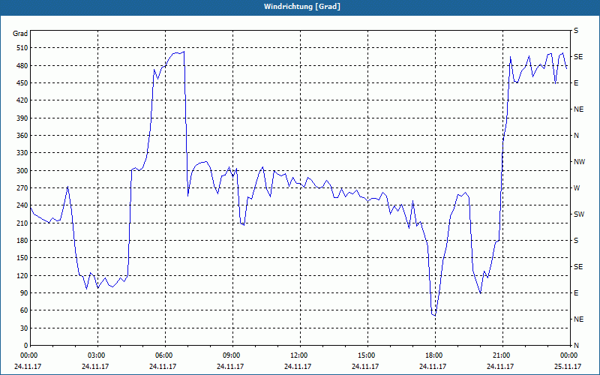Viewport: 600px width, 375px height.
Task: Pick the E compass label level with 450
Action: 576,83
